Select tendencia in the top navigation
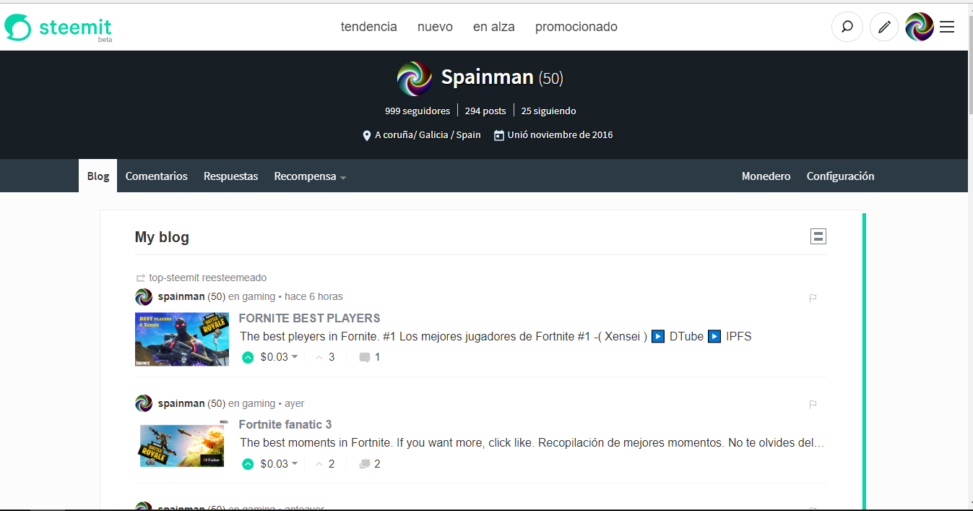973x511 pixels. [x=368, y=26]
